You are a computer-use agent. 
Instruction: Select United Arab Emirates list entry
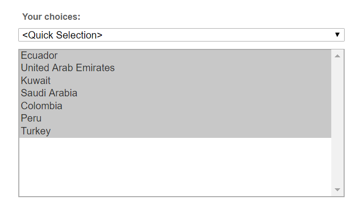[x=68, y=68]
